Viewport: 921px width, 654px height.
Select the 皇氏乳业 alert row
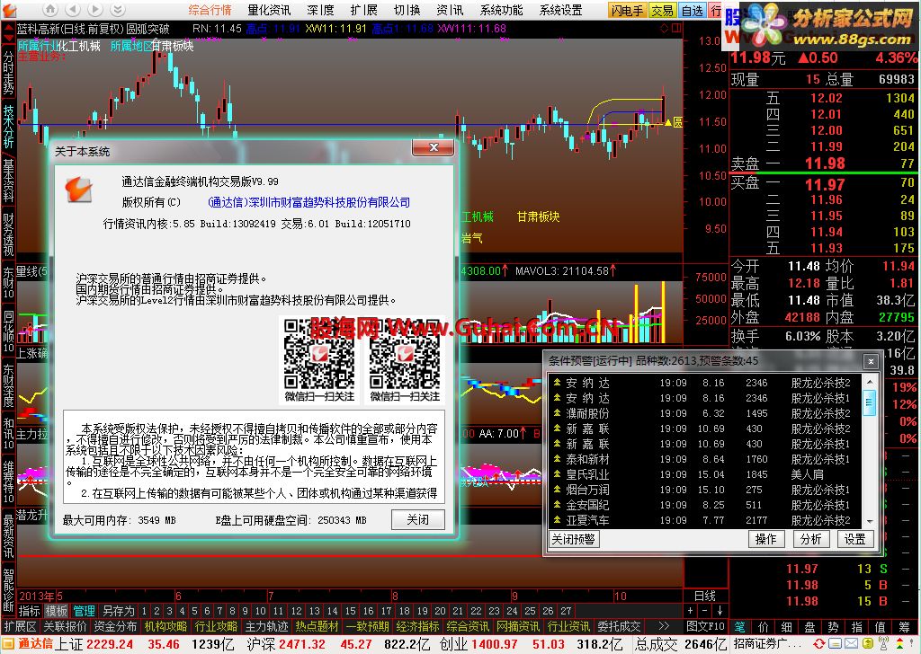[x=705, y=474]
